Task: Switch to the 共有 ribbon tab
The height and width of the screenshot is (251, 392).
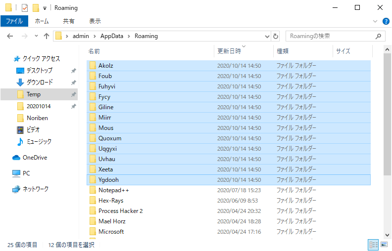Action: pos(68,21)
